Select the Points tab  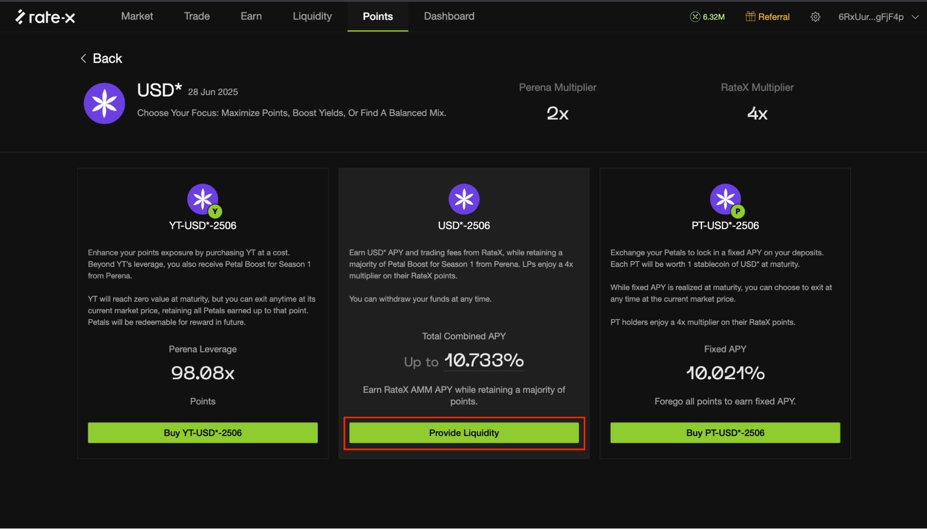(x=377, y=16)
